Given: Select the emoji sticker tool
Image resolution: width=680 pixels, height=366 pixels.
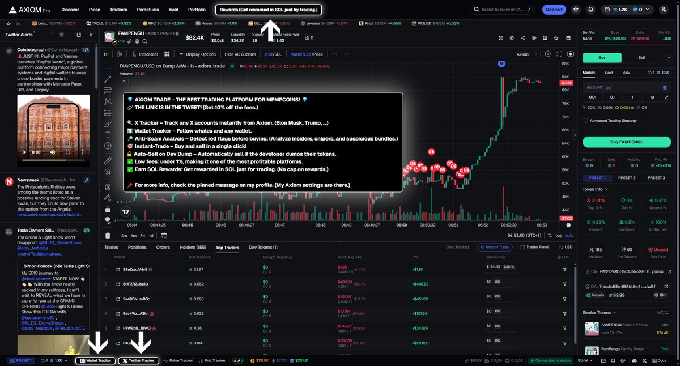Looking at the screenshot, I should (108, 146).
